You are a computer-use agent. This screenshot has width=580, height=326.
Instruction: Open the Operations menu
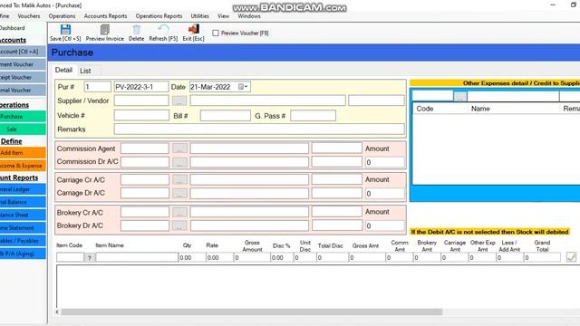pos(62,16)
